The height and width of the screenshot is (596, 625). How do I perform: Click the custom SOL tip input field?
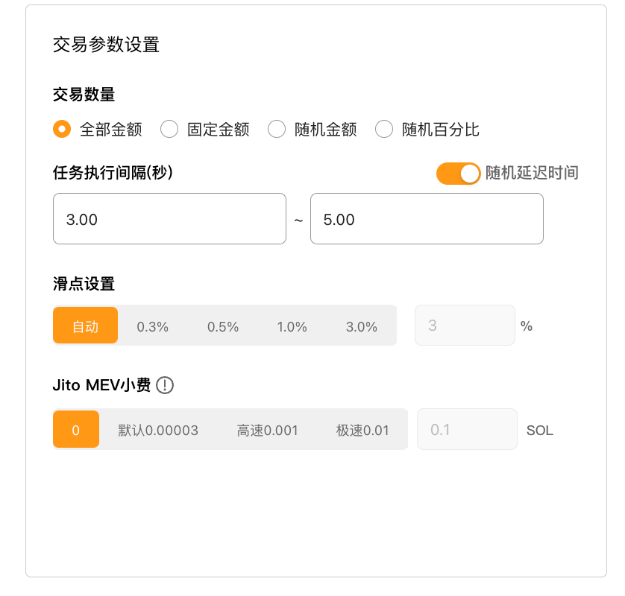coord(467,430)
